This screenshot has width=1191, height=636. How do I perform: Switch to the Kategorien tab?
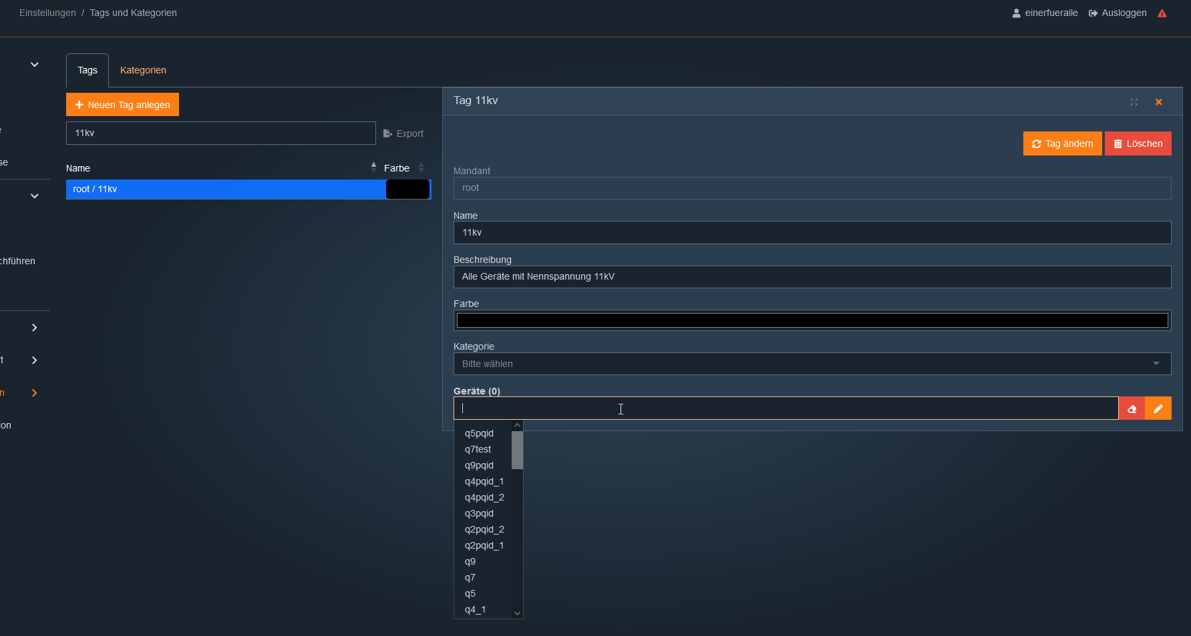point(143,70)
